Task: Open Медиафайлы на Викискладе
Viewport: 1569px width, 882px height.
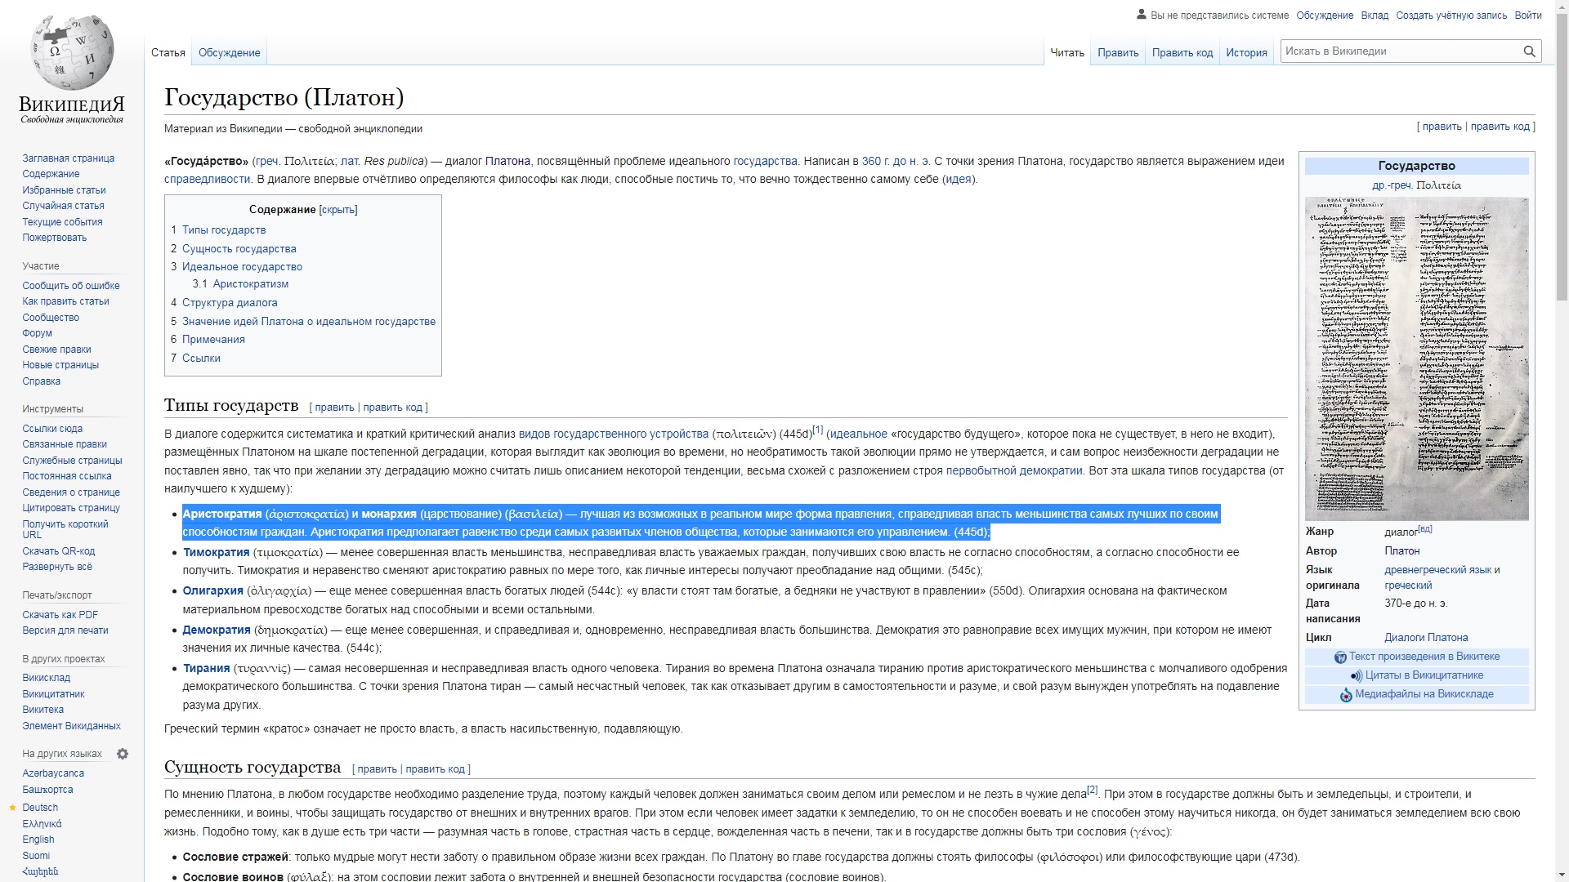Action: pos(1424,694)
